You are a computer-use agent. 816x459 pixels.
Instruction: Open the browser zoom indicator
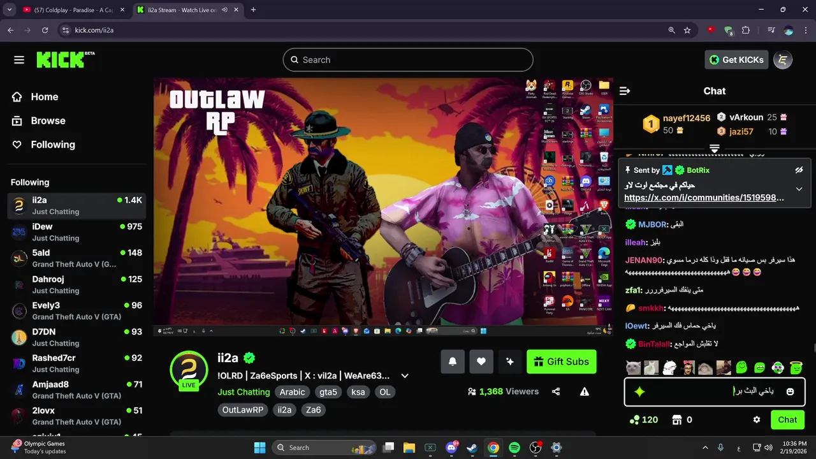[671, 30]
